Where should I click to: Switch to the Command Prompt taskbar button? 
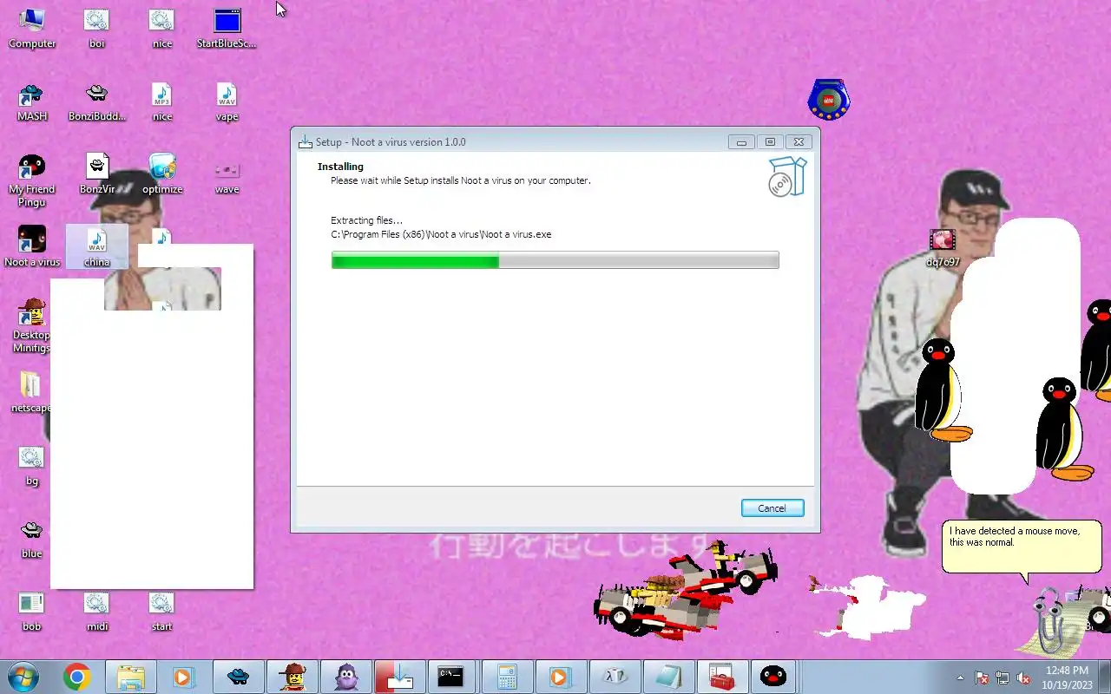pyautogui.click(x=451, y=676)
